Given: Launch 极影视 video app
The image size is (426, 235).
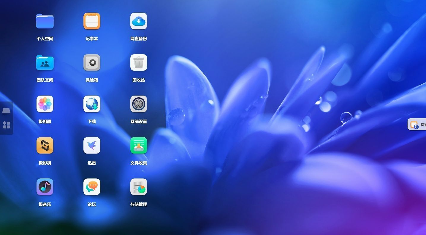Looking at the screenshot, I should pos(45,145).
